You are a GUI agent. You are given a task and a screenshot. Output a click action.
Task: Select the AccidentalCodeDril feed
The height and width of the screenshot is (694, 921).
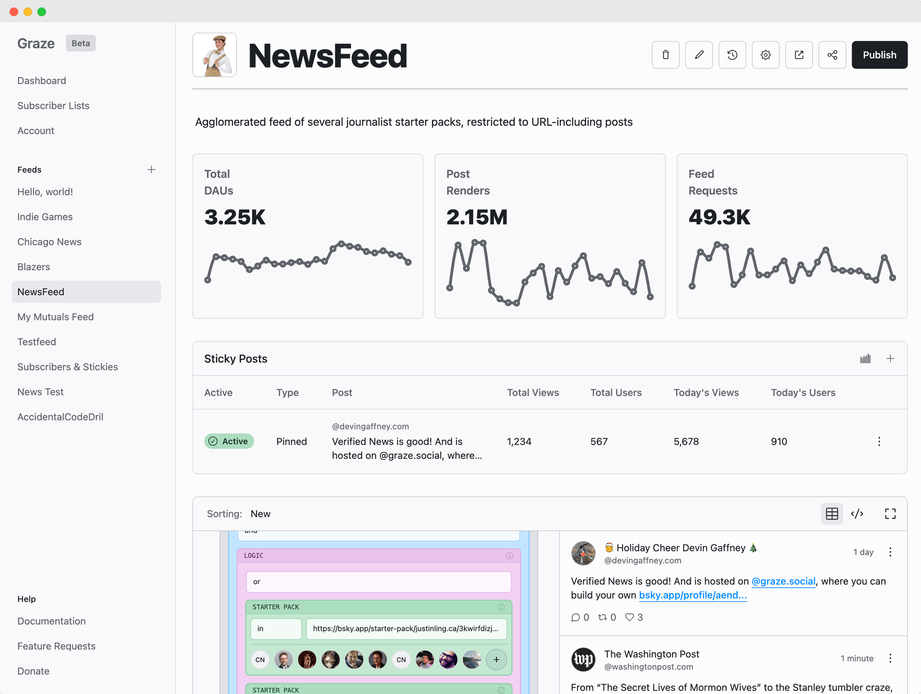click(x=60, y=417)
